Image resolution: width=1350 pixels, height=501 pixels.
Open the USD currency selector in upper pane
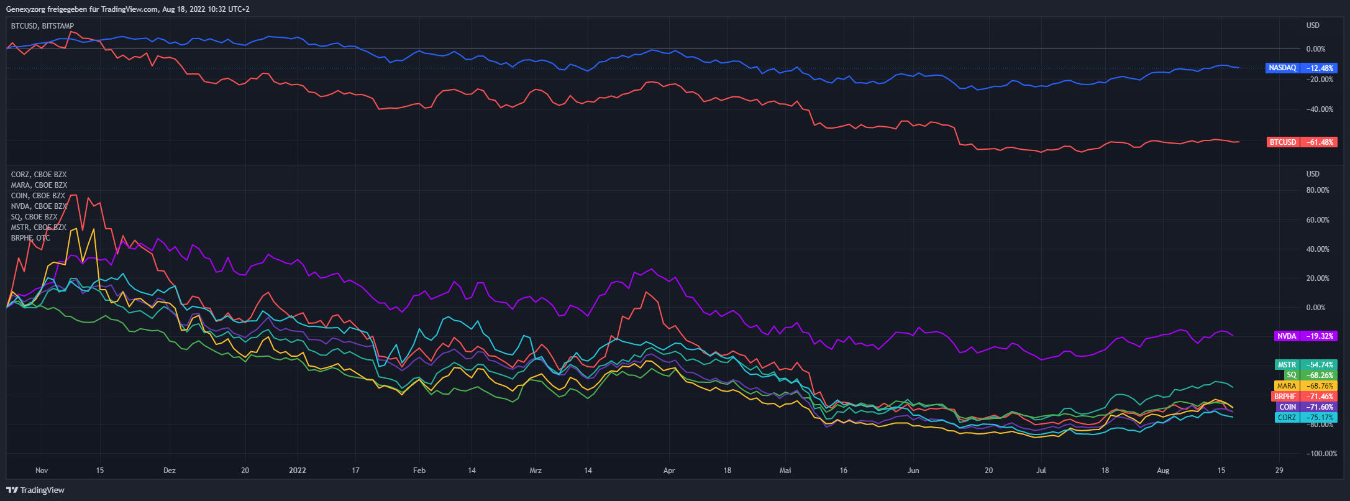click(x=1313, y=25)
